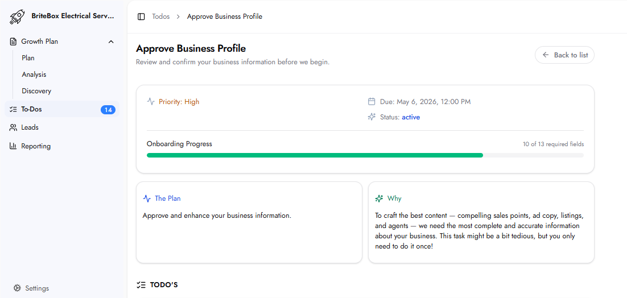Image resolution: width=627 pixels, height=298 pixels.
Task: Open Reporting in sidebar
Action: 36,146
